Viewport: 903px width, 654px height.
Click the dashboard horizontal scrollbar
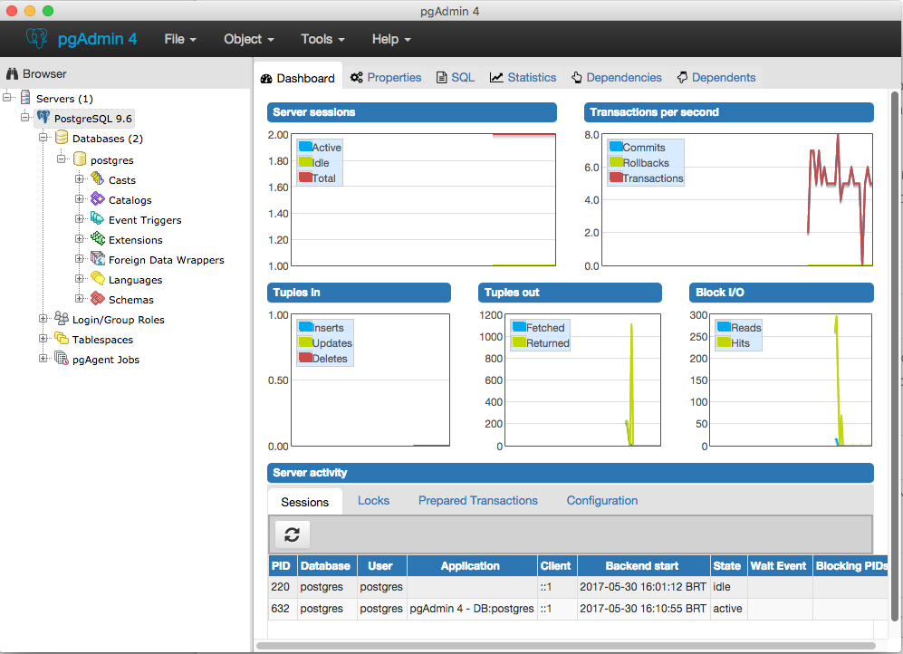(566, 646)
